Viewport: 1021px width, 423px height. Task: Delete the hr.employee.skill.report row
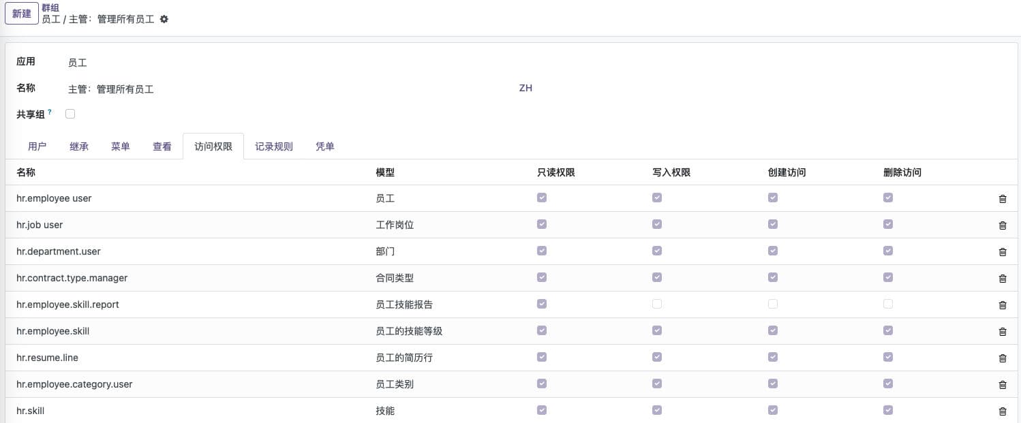point(1003,305)
